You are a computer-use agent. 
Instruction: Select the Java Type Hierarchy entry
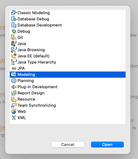tap(68, 62)
